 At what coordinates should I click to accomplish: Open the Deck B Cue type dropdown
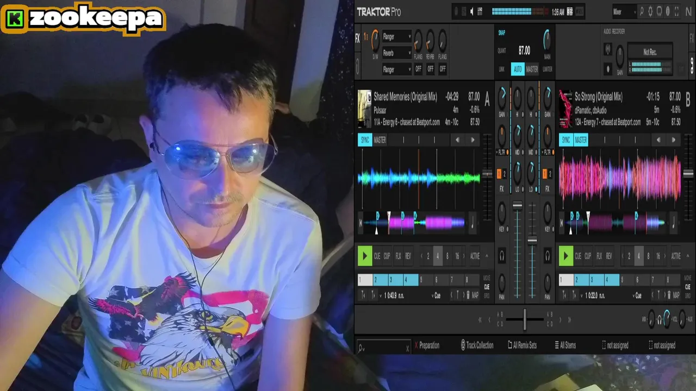638,296
